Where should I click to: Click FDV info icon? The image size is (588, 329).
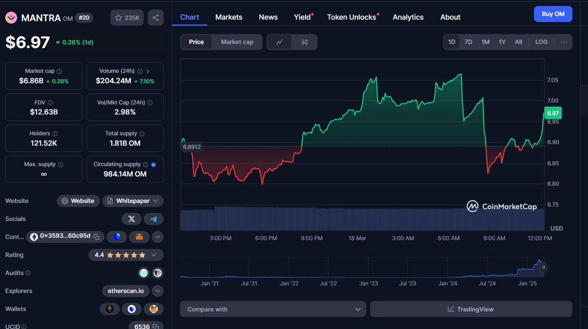point(50,102)
